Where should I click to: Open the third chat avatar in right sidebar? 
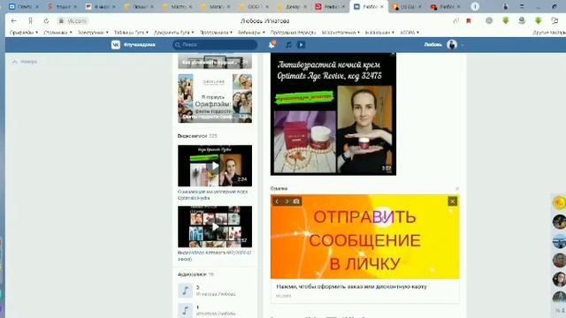click(559, 241)
